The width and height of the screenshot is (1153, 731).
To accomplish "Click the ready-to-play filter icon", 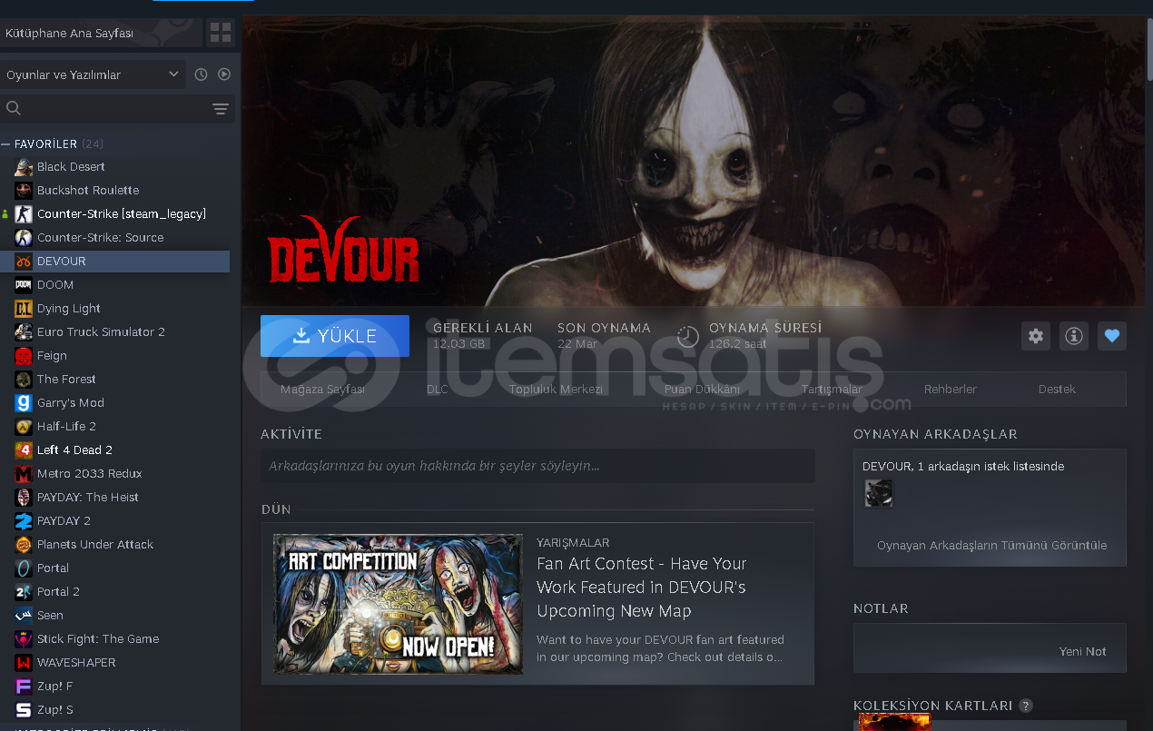I will click(x=224, y=74).
